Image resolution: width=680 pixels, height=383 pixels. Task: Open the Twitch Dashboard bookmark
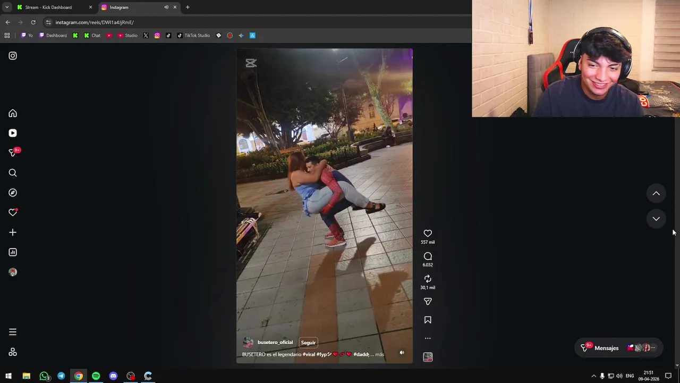pyautogui.click(x=53, y=36)
